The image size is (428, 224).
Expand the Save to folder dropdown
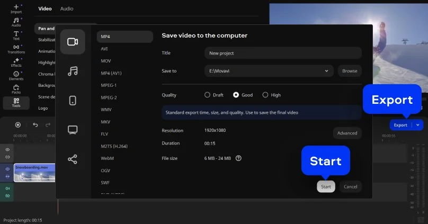point(327,70)
